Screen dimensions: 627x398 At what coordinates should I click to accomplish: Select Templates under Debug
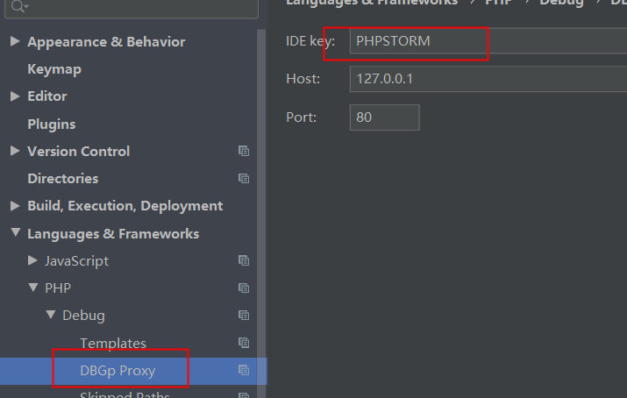[x=113, y=343]
